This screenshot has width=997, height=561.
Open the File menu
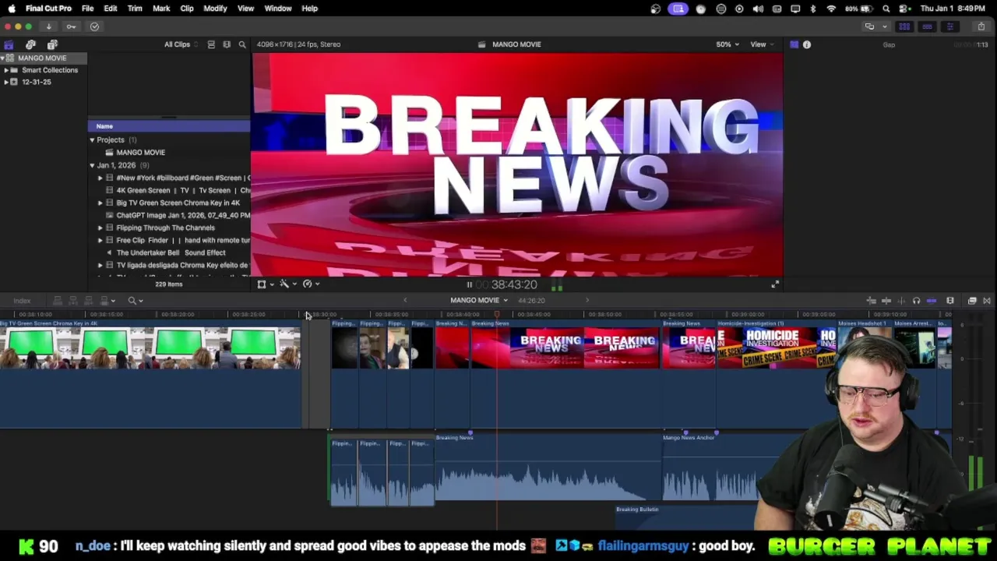(x=88, y=9)
